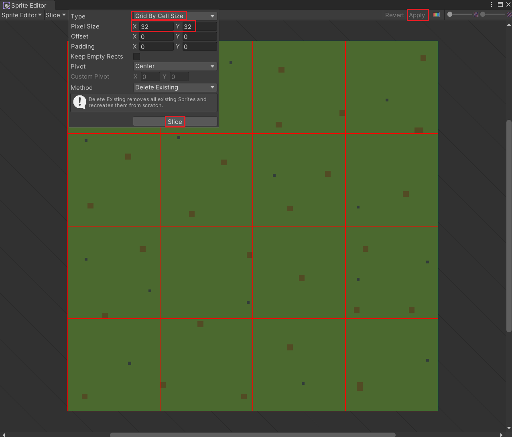The width and height of the screenshot is (512, 437).
Task: Click the Padding X input field
Action: [x=156, y=47]
